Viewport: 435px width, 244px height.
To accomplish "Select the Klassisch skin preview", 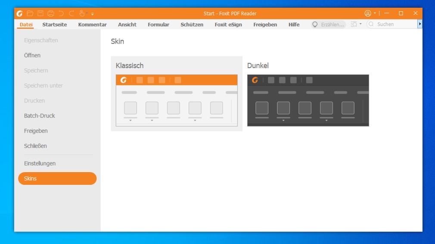I will [177, 101].
